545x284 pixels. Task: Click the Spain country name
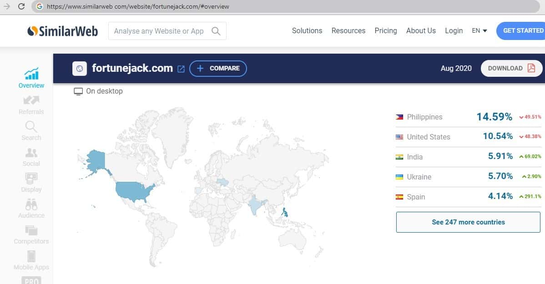tap(416, 197)
